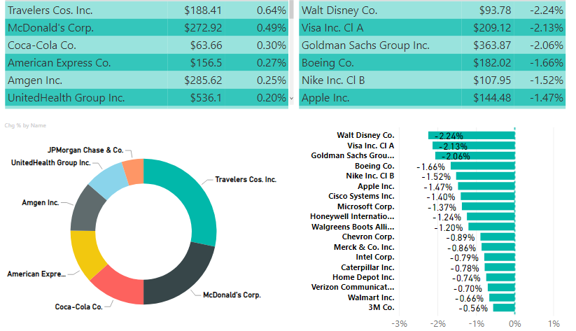Select the Caterpillar Inc. -0.78% bar

[x=500, y=267]
